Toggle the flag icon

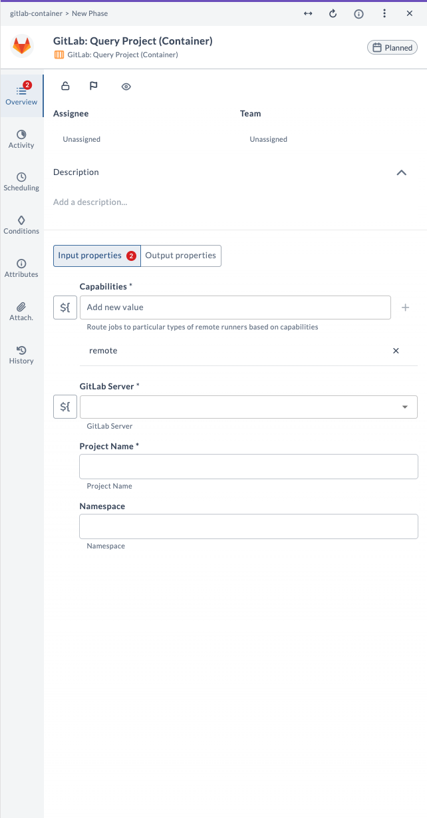(94, 86)
